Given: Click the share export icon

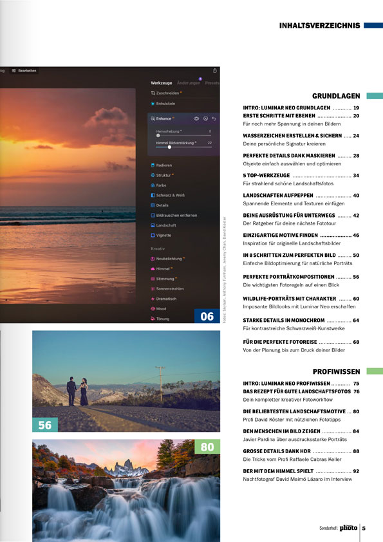Looking at the screenshot, I should 214,71.
